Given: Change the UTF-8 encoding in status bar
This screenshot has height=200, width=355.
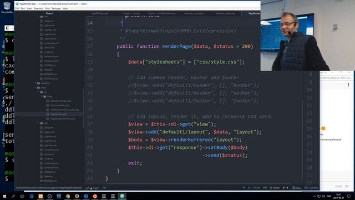Looking at the screenshot, I should click(x=256, y=188).
